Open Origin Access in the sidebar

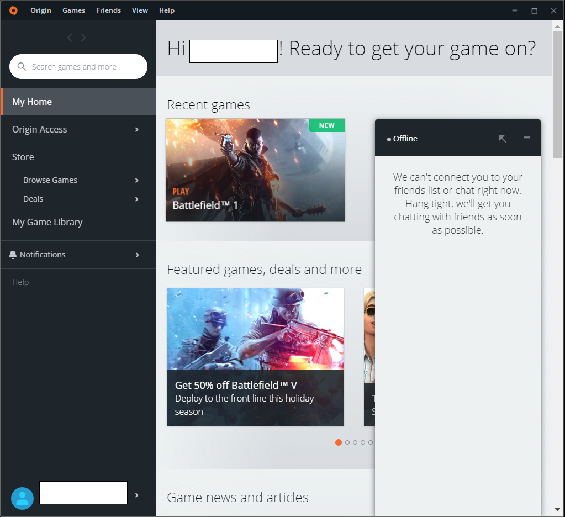pos(40,129)
